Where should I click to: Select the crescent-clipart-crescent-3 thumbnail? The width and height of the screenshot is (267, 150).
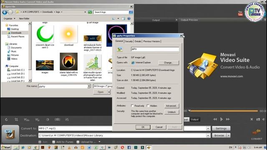tap(45, 34)
